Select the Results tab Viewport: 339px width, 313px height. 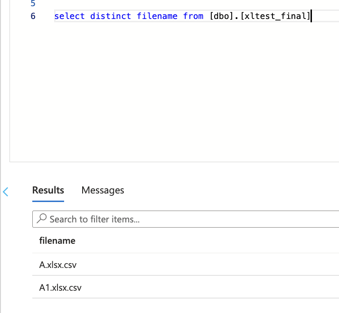point(48,190)
